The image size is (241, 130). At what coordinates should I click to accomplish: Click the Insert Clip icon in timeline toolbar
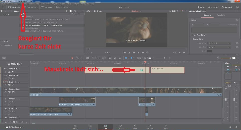click(x=94, y=58)
